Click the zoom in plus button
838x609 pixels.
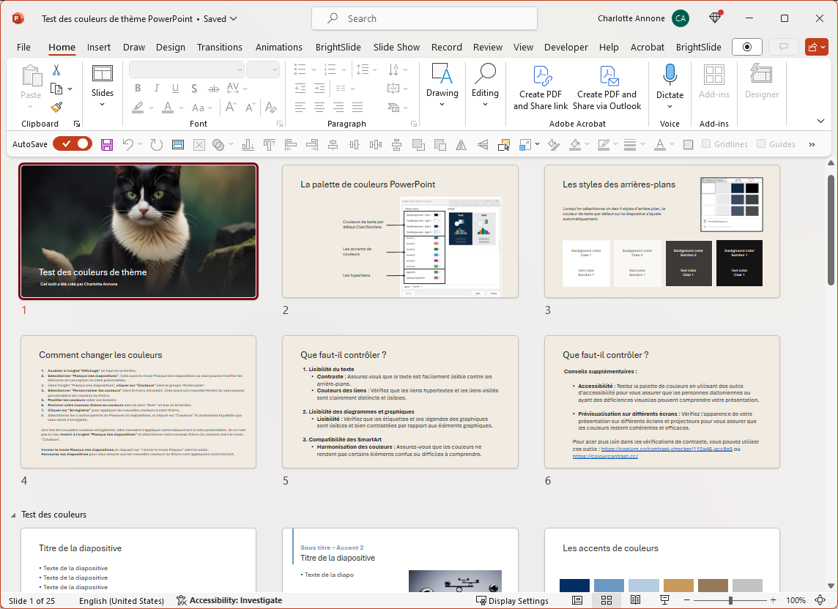tap(774, 600)
